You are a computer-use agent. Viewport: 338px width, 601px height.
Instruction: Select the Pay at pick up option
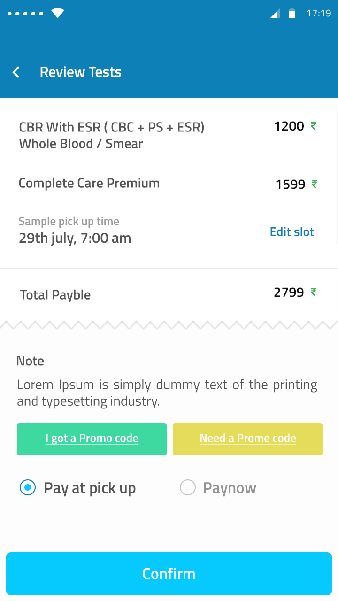(x=28, y=488)
